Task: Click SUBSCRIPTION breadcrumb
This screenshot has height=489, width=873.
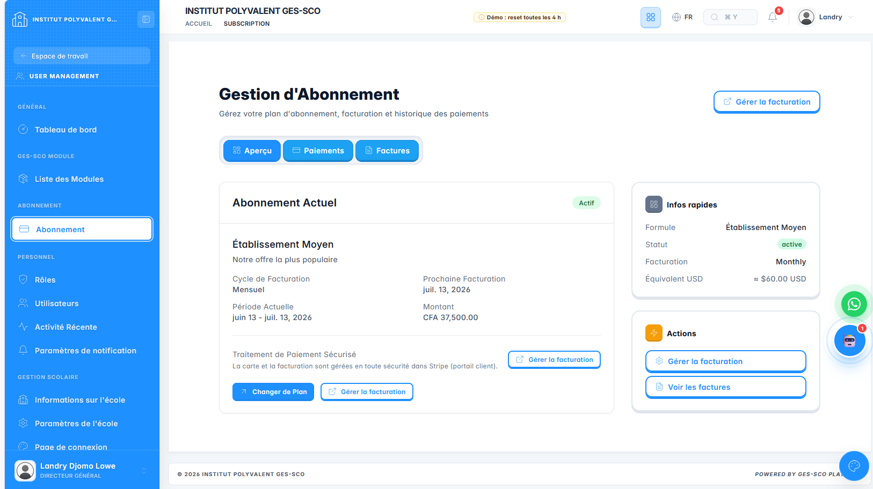Action: tap(246, 24)
